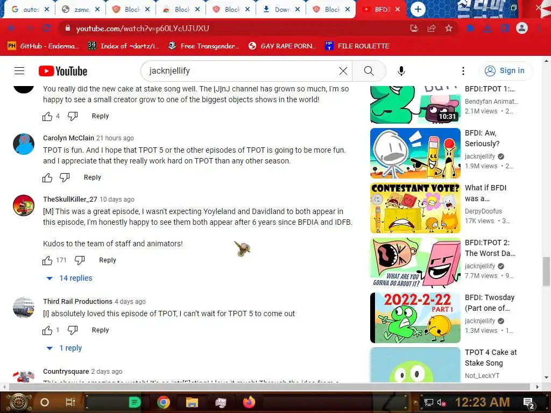Clear the search box with X
This screenshot has height=413, width=551.
(x=343, y=71)
